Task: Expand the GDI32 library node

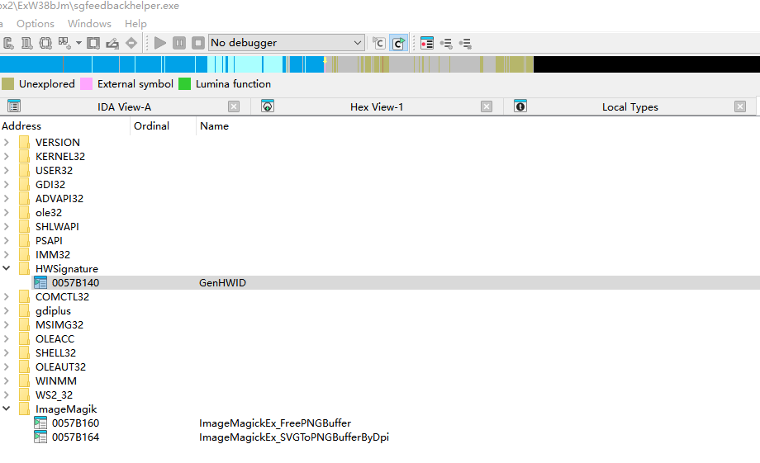Action: point(7,185)
